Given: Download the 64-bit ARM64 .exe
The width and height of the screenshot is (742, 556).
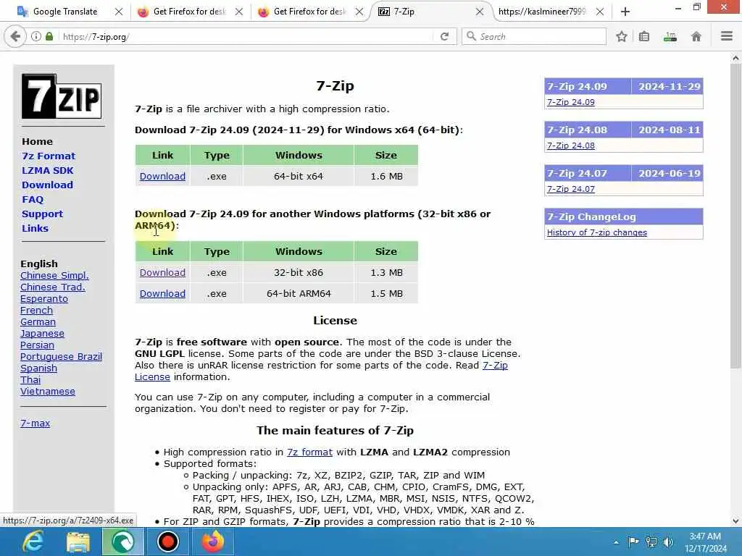Looking at the screenshot, I should pos(162,294).
